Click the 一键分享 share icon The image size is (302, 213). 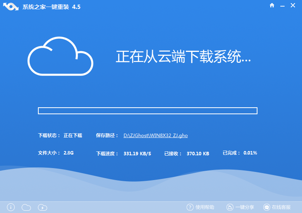coord(230,207)
